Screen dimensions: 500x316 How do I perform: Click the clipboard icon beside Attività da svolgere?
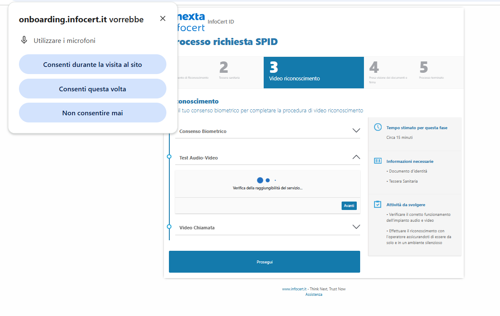(378, 204)
